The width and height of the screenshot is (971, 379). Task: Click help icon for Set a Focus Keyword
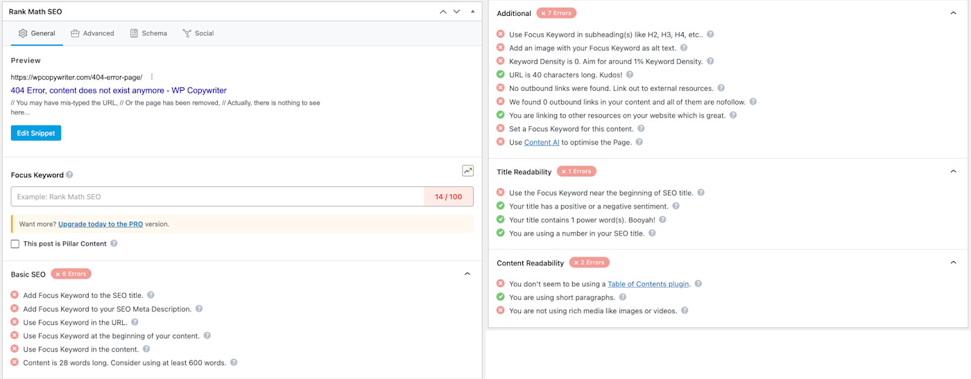coord(641,128)
